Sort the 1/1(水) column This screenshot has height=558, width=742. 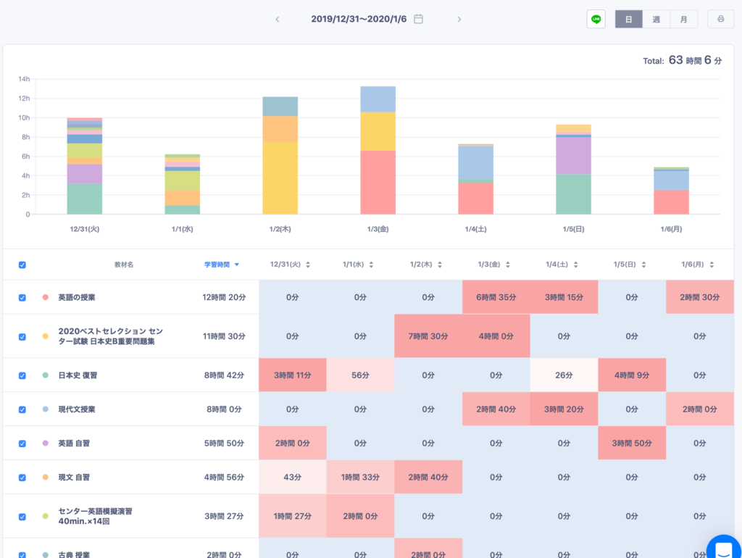pos(376,265)
